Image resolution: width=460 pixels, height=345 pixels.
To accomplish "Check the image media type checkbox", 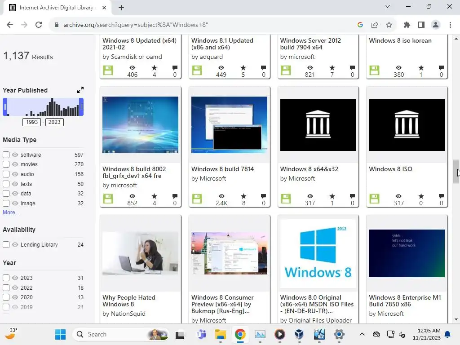I will (6, 203).
